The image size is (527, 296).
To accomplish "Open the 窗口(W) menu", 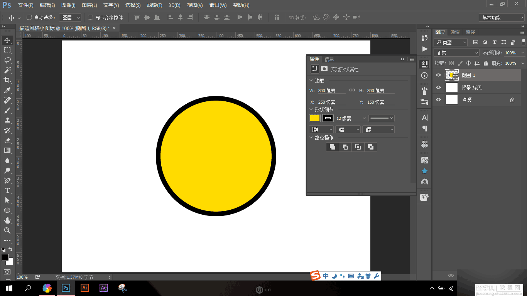I will pyautogui.click(x=218, y=5).
